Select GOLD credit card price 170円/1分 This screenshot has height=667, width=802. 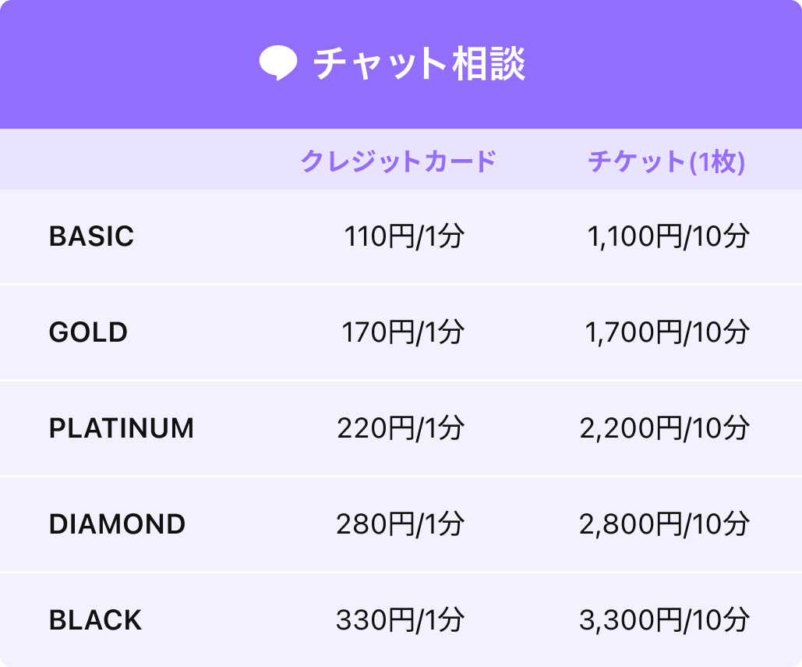click(403, 332)
